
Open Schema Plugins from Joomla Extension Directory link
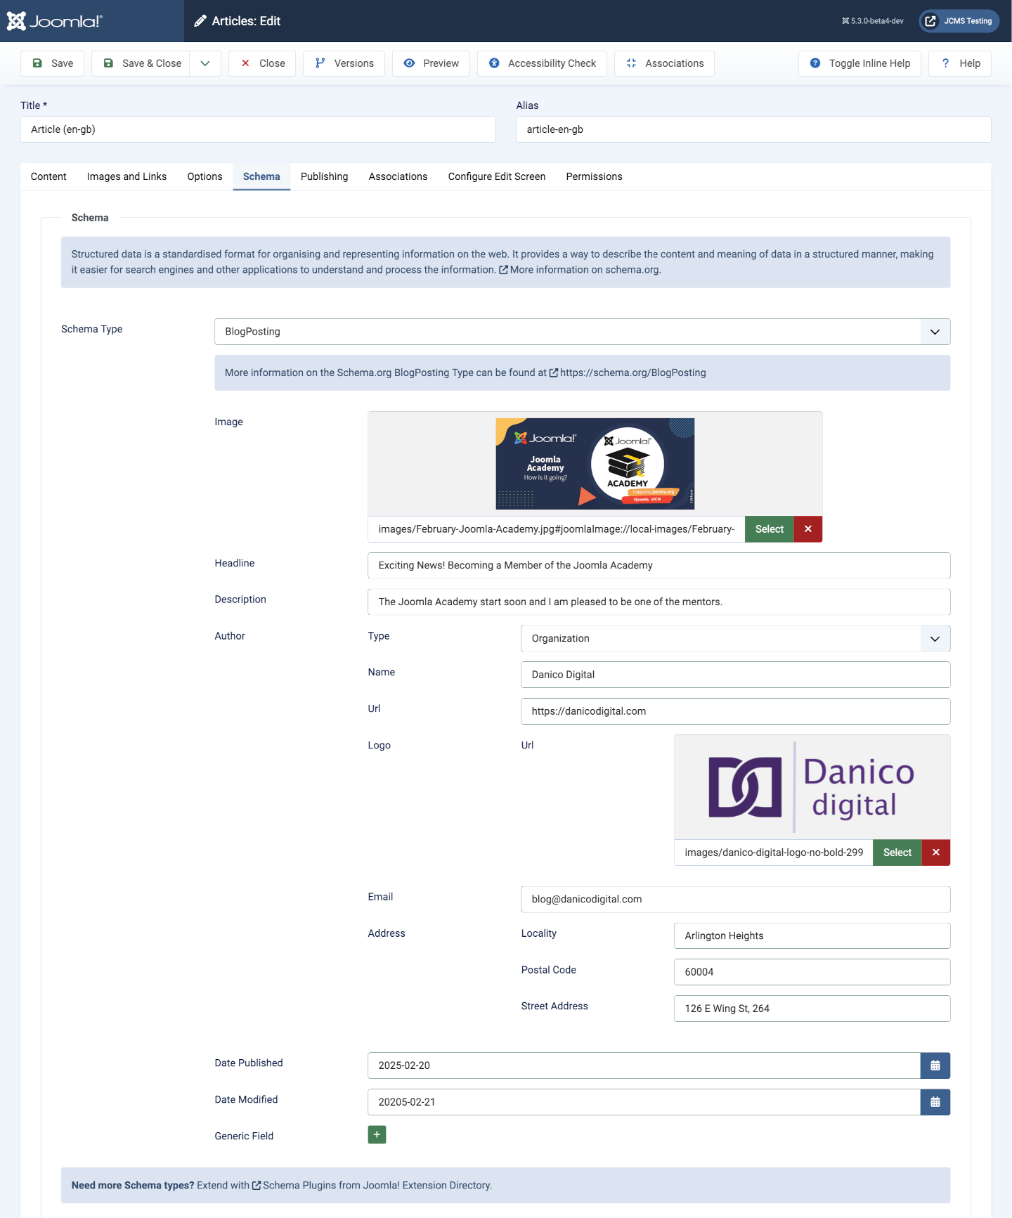pos(372,1186)
